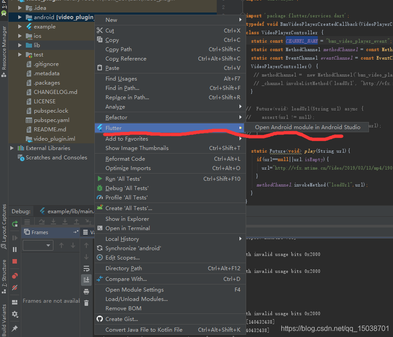Choose Show in Explorer
Image resolution: width=393 pixels, height=337 pixels.
pos(170,219)
